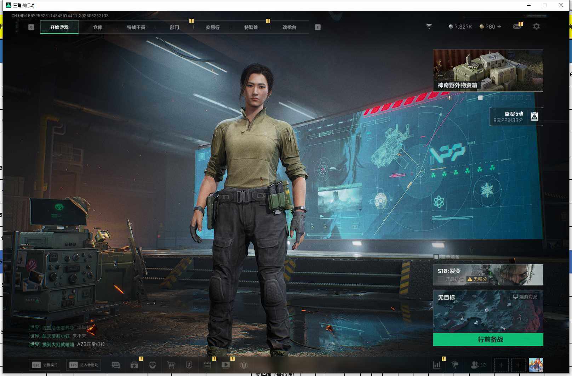Image resolution: width=572 pixels, height=376 pixels.
Task: Open the 神奇野外物资箱 promo banner
Action: pyautogui.click(x=488, y=71)
